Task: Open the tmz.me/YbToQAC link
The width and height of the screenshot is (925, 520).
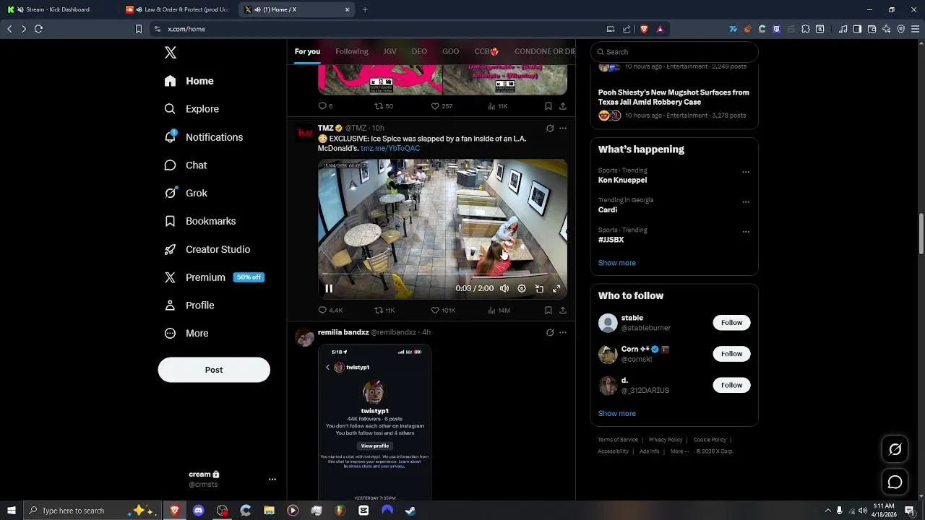Action: tap(390, 148)
